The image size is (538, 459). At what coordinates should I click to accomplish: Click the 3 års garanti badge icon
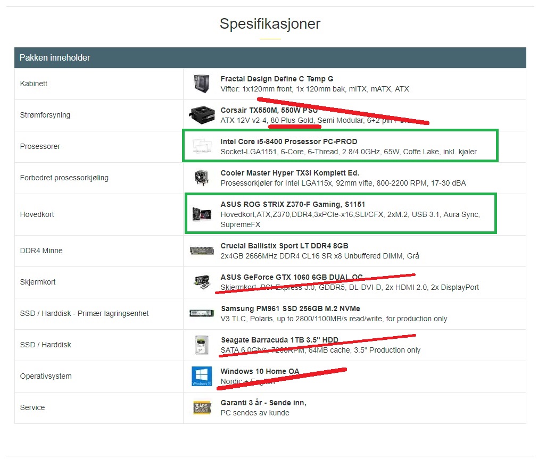(x=202, y=407)
